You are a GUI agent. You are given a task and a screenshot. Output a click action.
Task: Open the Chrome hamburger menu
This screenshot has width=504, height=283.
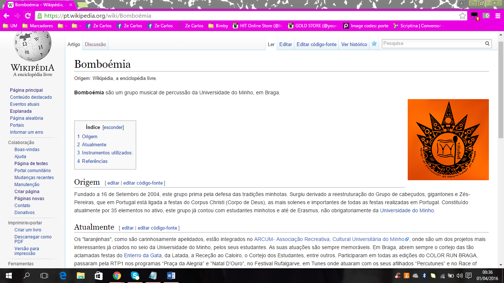point(497,16)
